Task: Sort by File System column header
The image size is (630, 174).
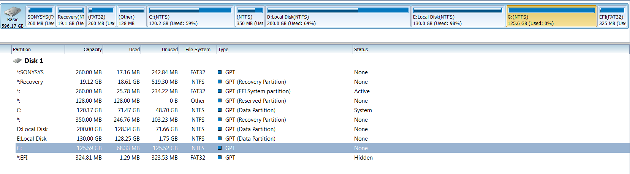Action: [198, 49]
